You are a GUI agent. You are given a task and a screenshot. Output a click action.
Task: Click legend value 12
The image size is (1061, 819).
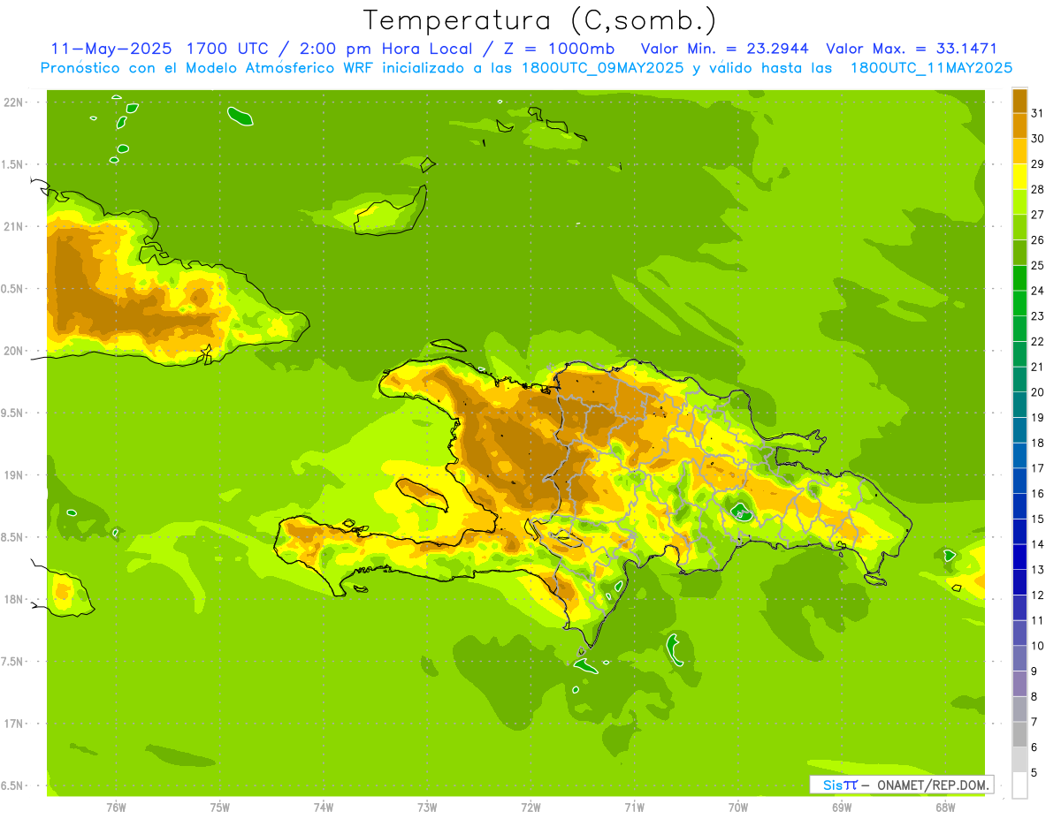click(1038, 595)
